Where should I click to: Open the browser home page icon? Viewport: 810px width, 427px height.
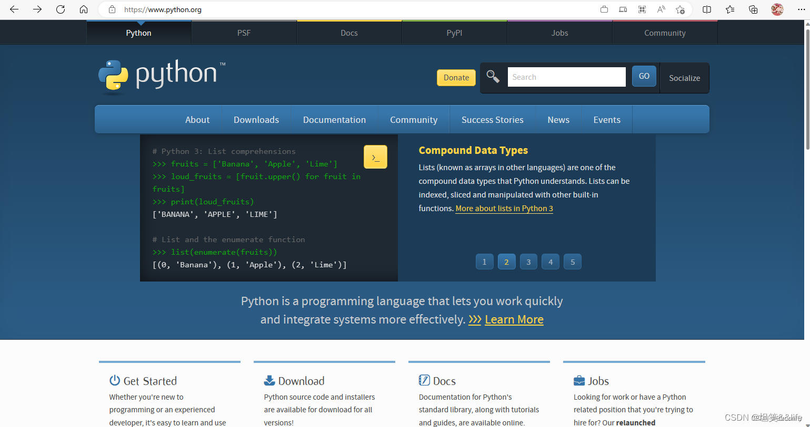click(x=84, y=9)
